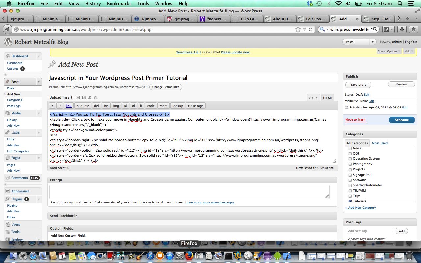Open Firefox downloads arrow button
This screenshot has width=421, height=263.
click(402, 29)
